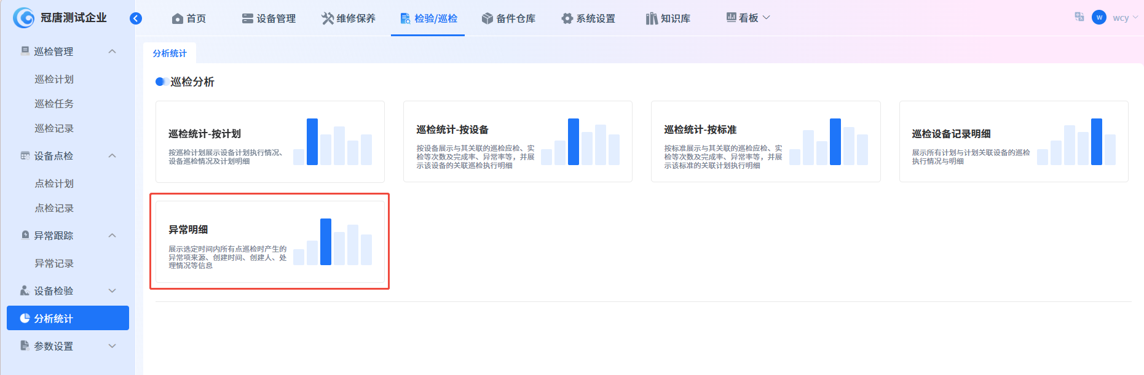Click the 冠唐测试企业 logo icon

click(x=23, y=18)
